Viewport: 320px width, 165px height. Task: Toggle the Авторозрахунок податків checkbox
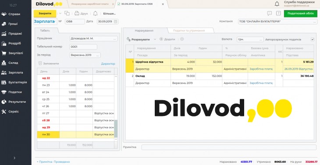[x=313, y=39]
